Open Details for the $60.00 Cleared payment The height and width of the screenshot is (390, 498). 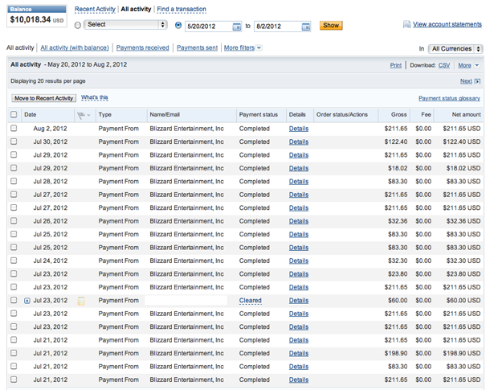click(299, 301)
